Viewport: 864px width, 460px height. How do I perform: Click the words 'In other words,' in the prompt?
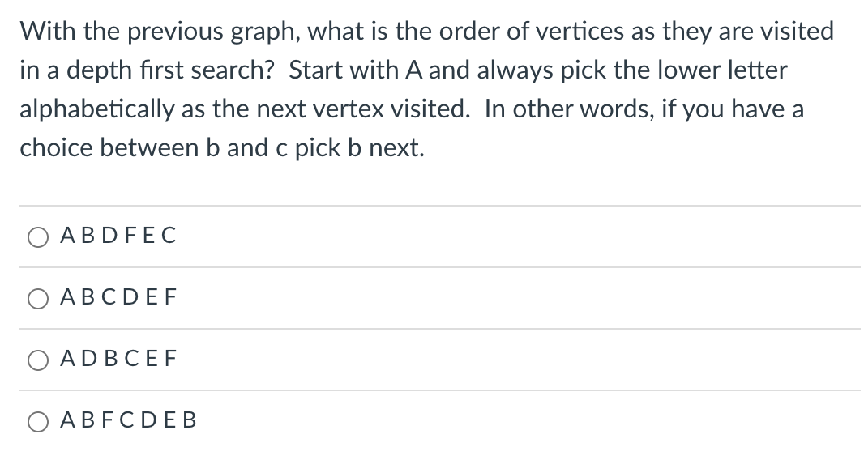click(569, 109)
